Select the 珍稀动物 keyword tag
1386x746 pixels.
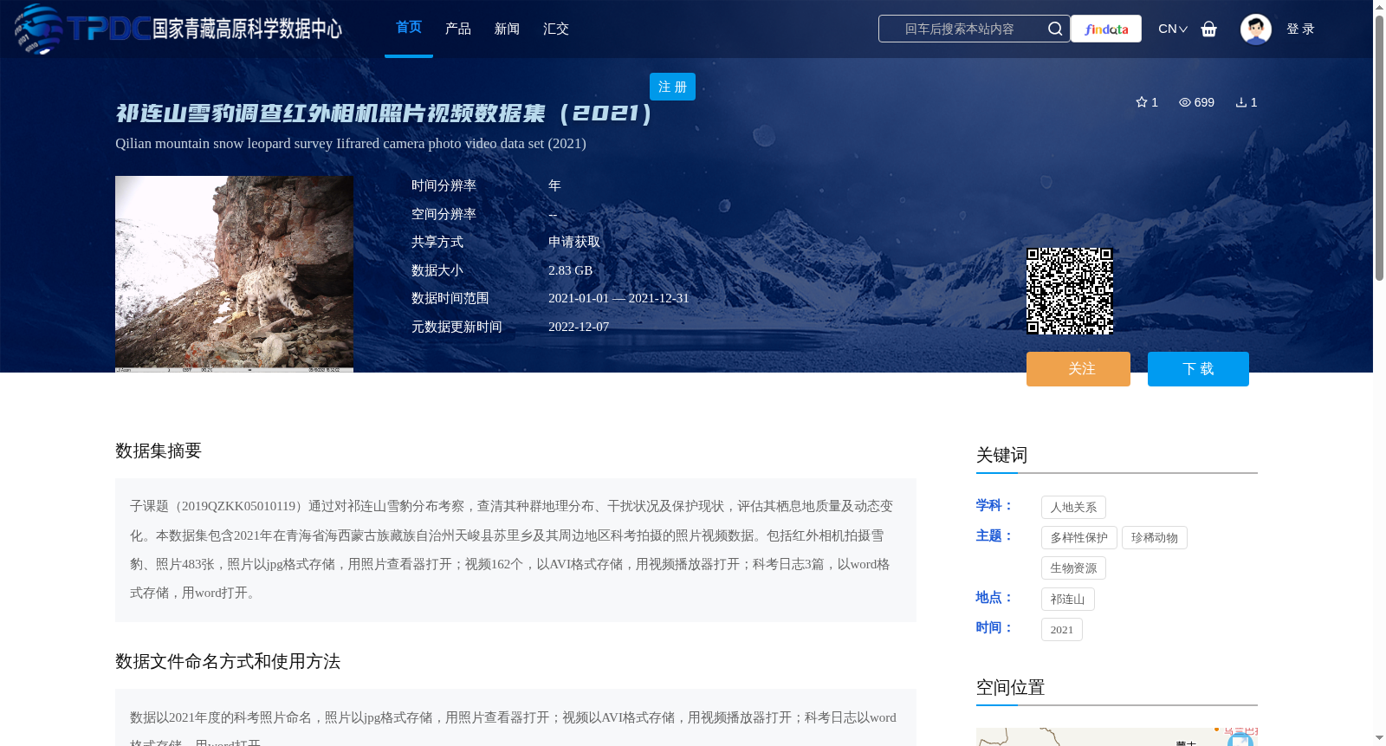coord(1155,538)
